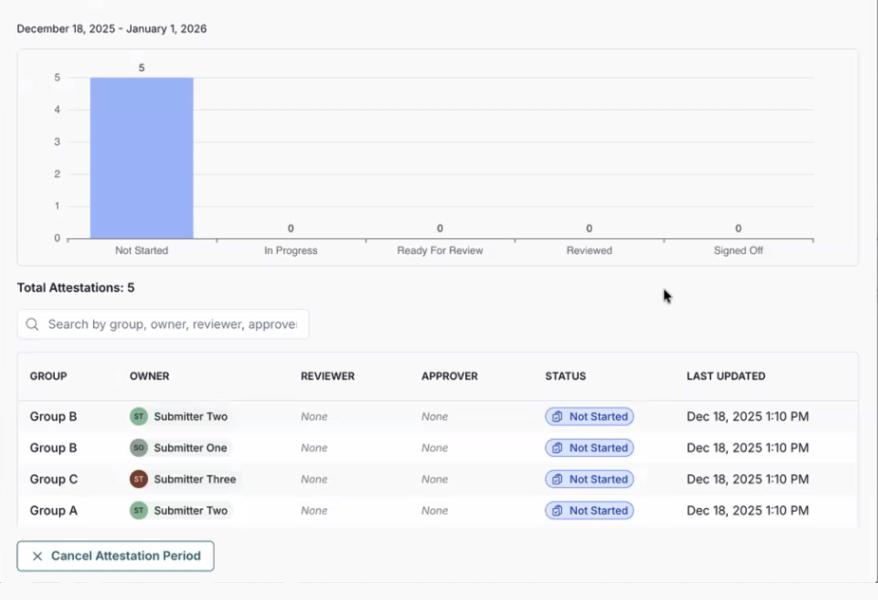Click the status icon in Submitter One's badge
Viewport: 878px width, 600px height.
point(558,447)
